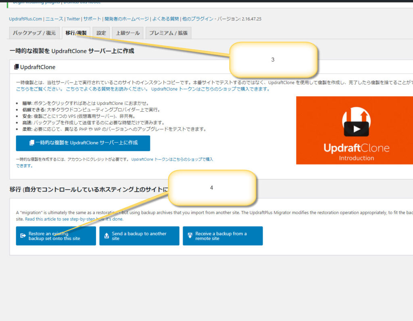Open the サポート link
The width and height of the screenshot is (413, 321).
pos(92,19)
